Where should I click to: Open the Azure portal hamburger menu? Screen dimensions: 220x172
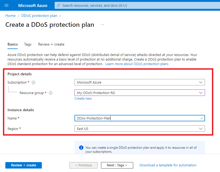click(x=6, y=5)
